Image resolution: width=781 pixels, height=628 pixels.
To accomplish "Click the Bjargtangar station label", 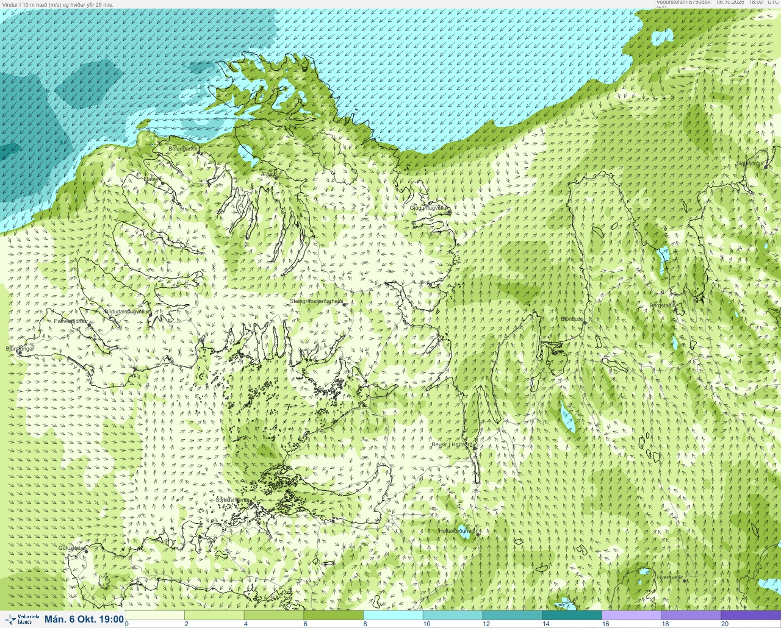I will click(20, 349).
